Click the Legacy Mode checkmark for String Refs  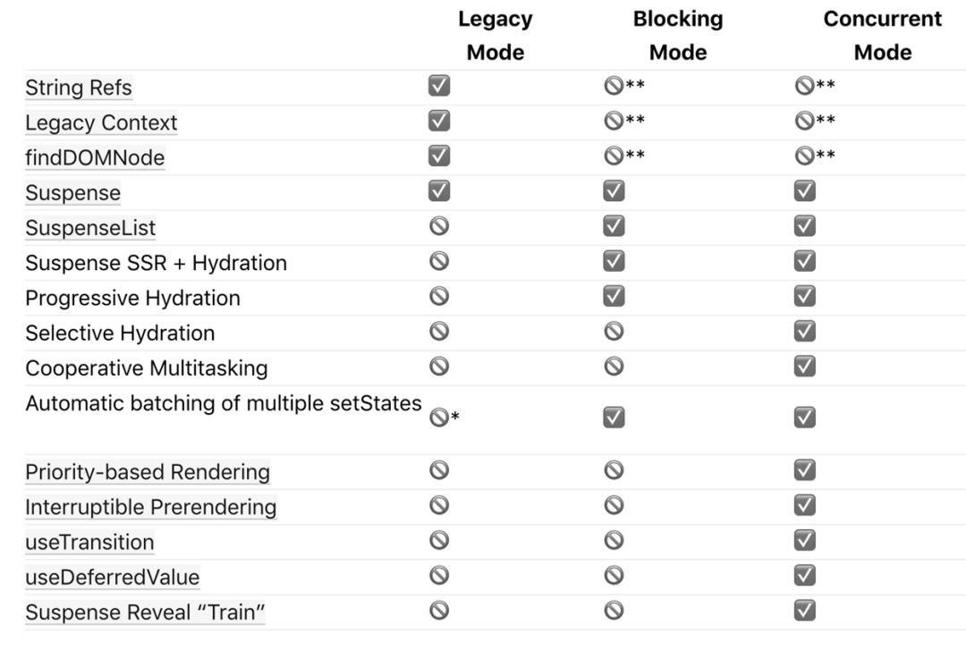tap(439, 86)
